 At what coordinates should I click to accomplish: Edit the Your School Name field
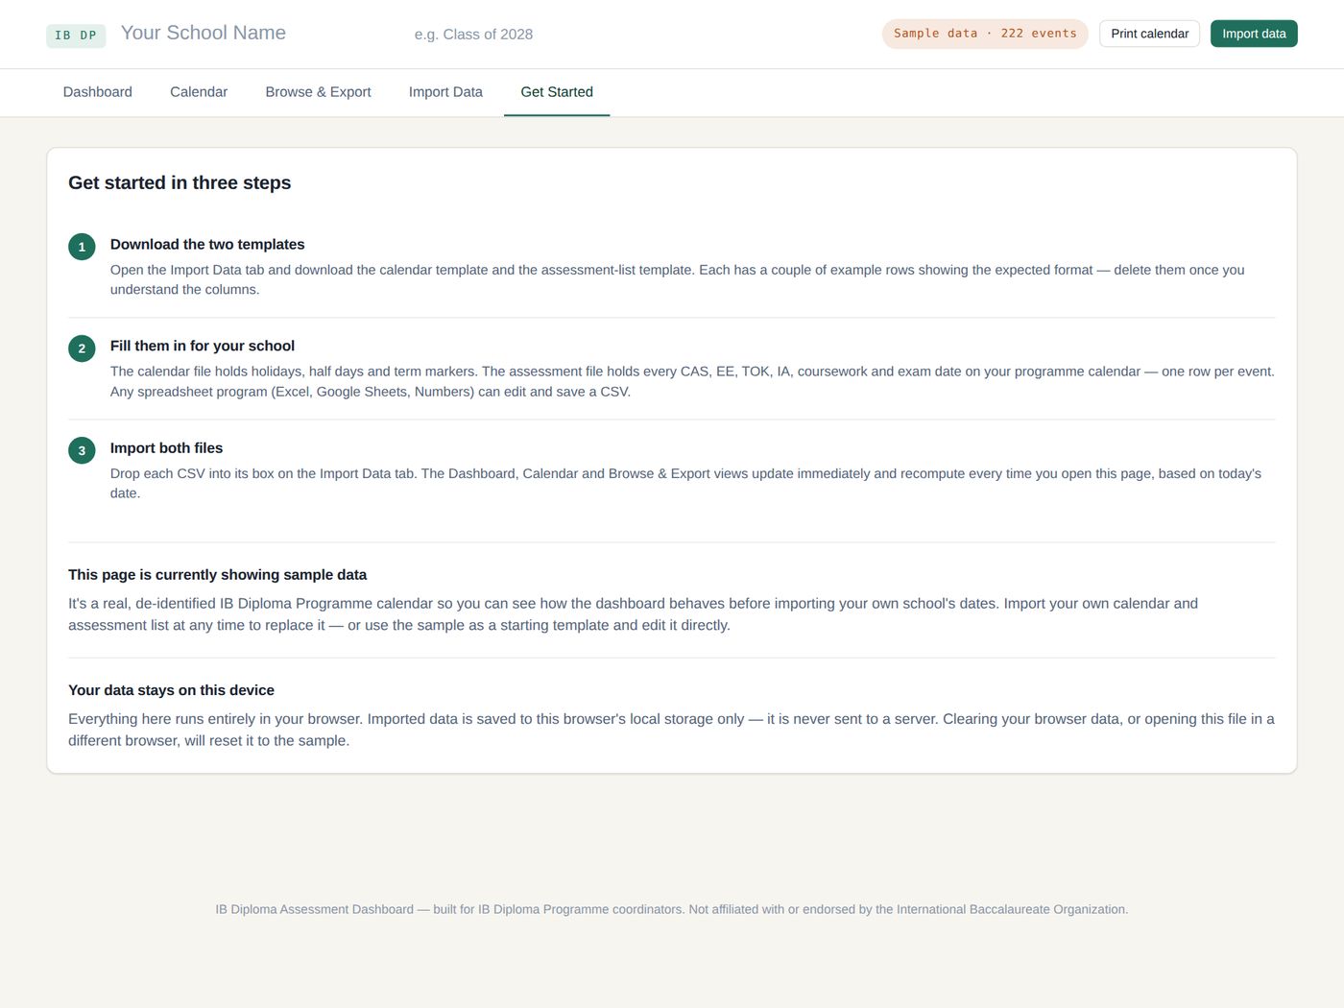point(259,33)
